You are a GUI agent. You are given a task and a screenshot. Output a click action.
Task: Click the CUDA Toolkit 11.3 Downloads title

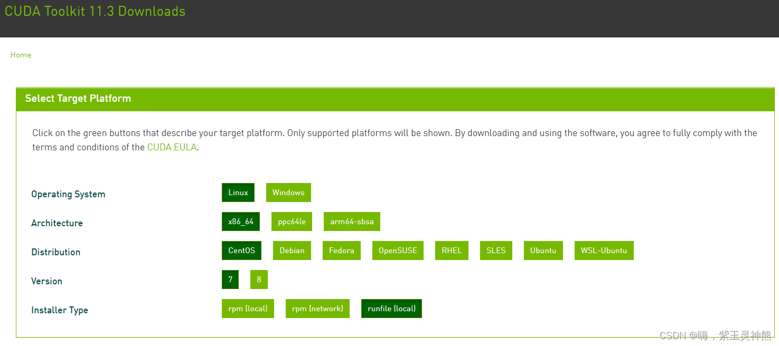[x=95, y=12]
